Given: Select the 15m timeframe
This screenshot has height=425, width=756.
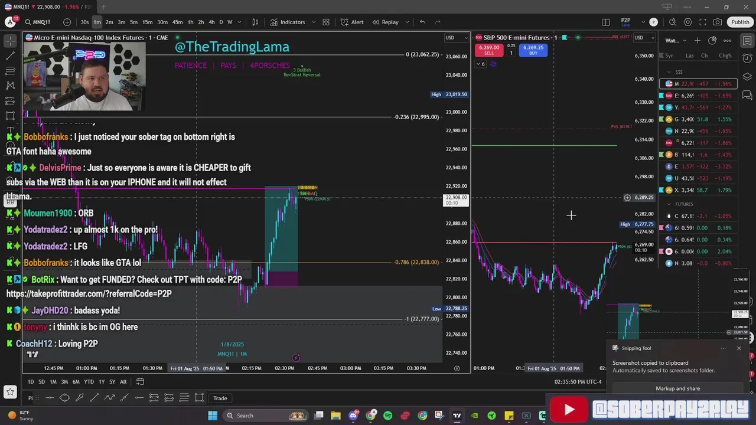Looking at the screenshot, I should (147, 22).
